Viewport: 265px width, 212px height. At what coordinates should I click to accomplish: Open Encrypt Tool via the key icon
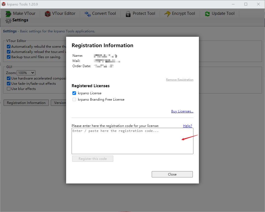[x=167, y=14]
